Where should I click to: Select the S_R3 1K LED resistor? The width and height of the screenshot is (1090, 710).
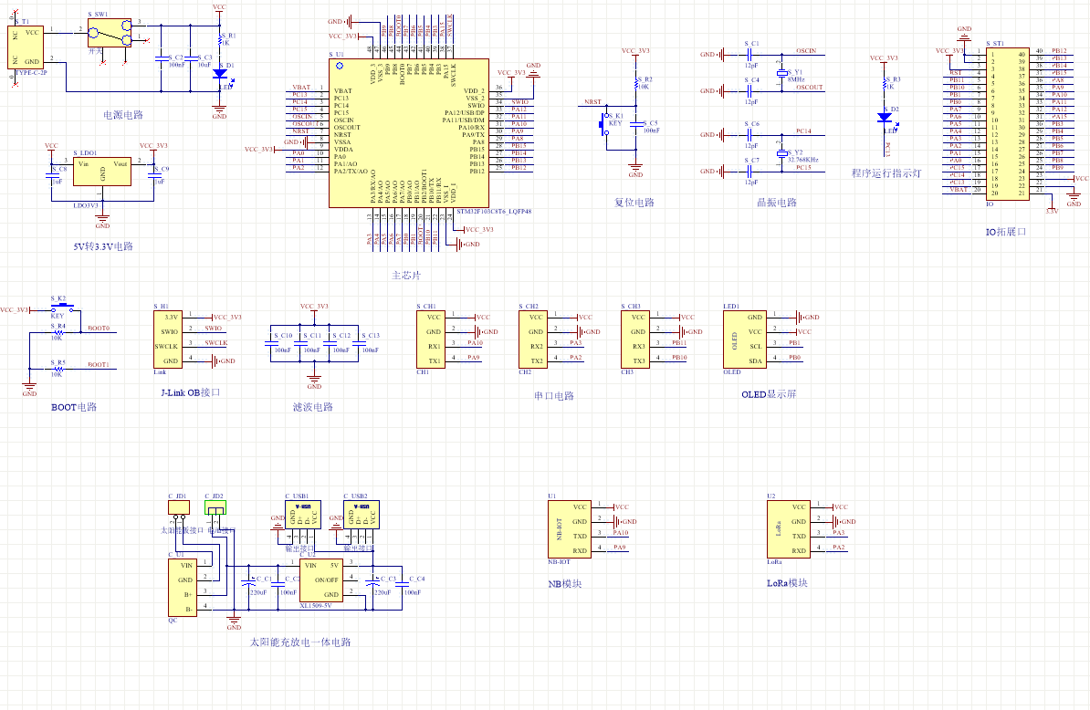885,83
